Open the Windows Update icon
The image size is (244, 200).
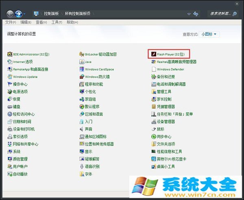pos(10,77)
